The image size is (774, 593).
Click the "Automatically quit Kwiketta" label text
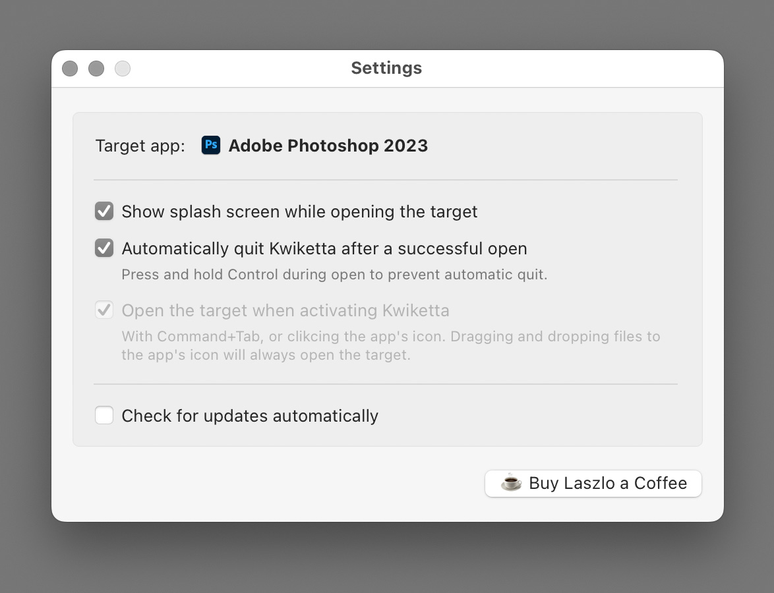(324, 248)
